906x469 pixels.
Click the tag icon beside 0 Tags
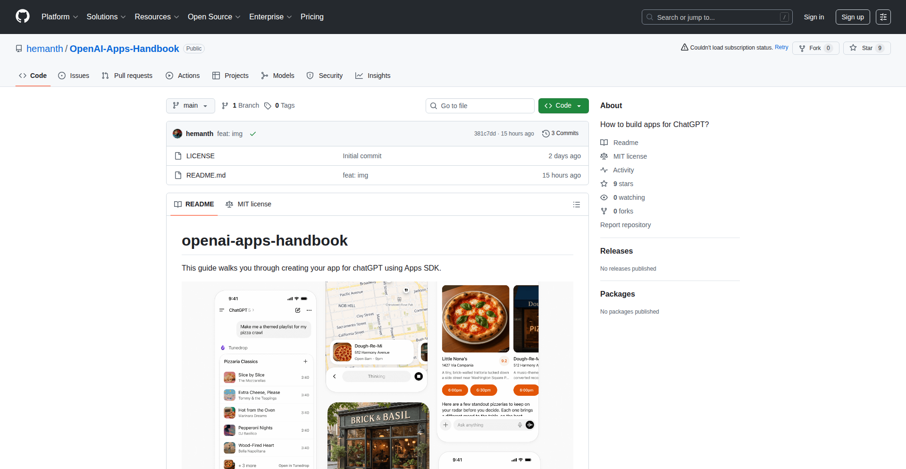(x=268, y=106)
